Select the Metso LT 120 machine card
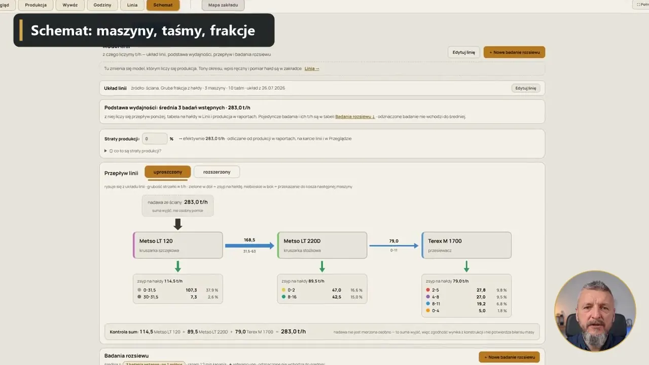649x365 pixels. point(177,245)
